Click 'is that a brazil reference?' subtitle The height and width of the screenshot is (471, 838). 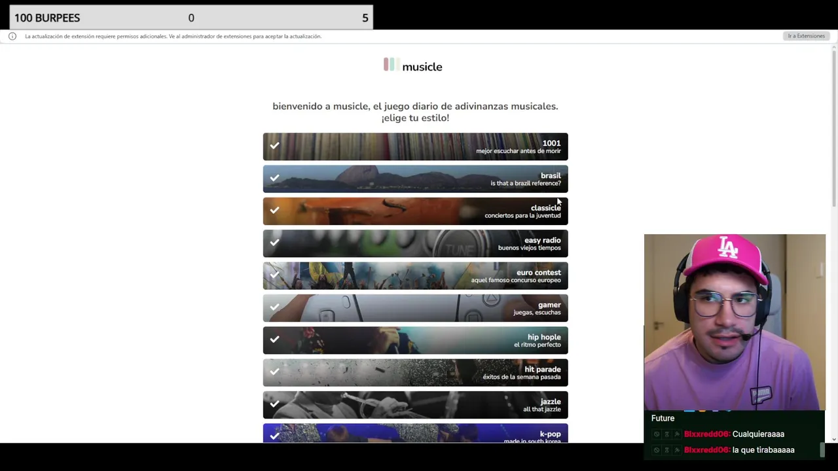[526, 183]
